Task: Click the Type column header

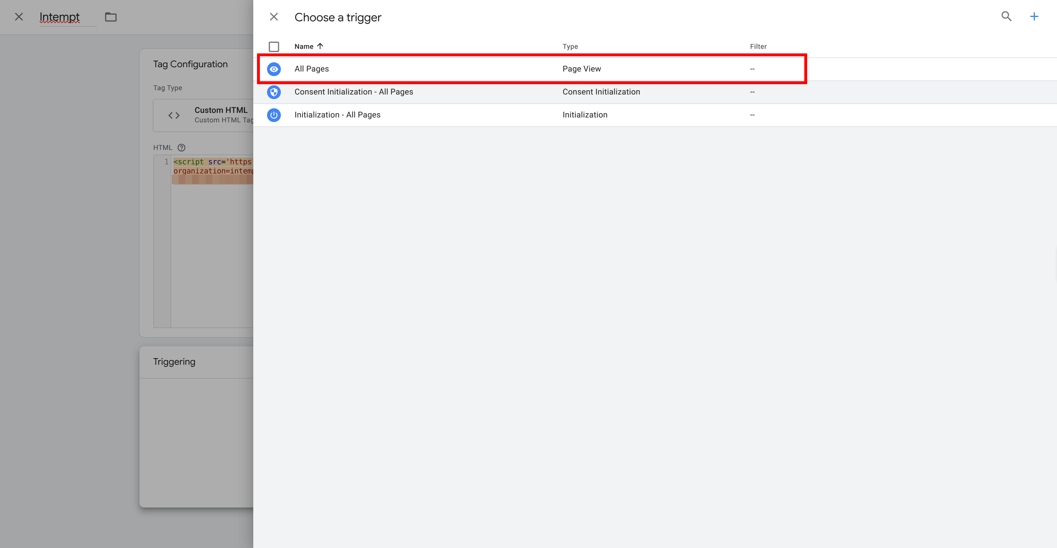Action: click(570, 47)
